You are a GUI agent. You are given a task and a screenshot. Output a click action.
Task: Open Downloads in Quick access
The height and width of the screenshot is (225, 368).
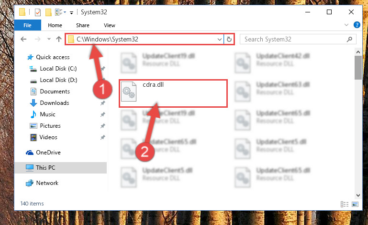click(55, 103)
